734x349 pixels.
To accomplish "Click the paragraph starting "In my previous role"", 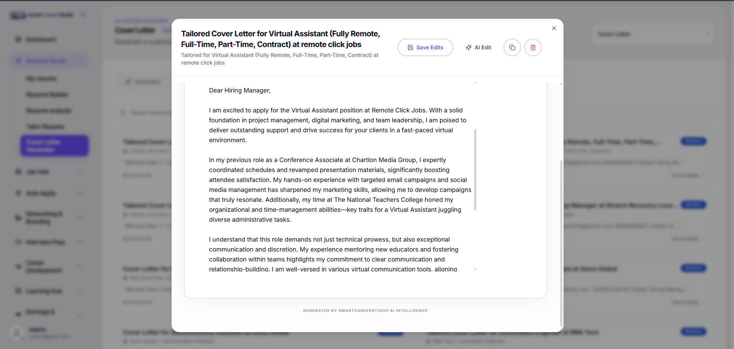I will click(x=340, y=190).
